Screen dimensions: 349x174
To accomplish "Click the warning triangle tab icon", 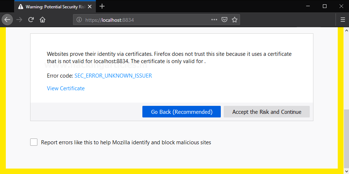I will pos(21,7).
